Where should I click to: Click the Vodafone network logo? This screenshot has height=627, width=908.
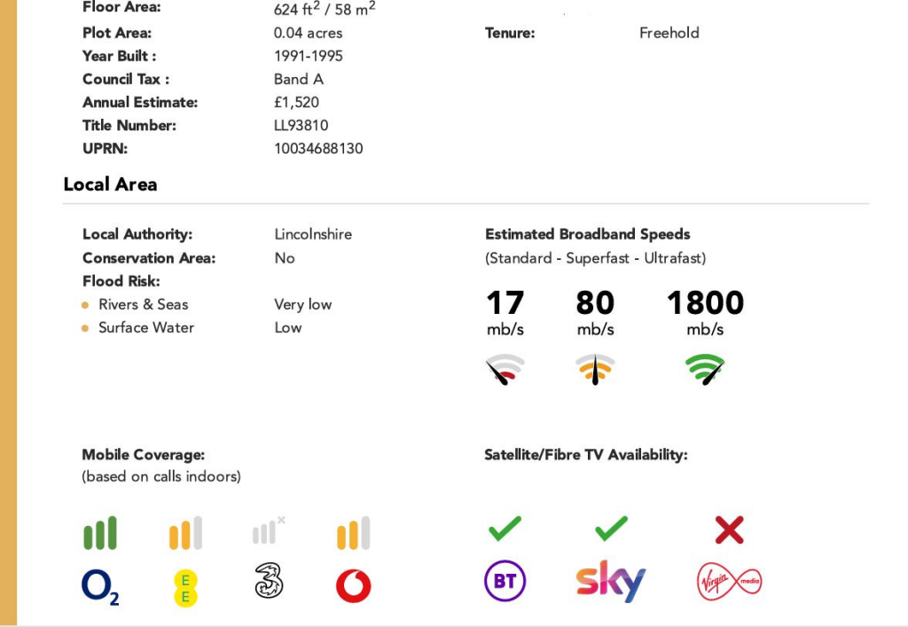tap(354, 586)
